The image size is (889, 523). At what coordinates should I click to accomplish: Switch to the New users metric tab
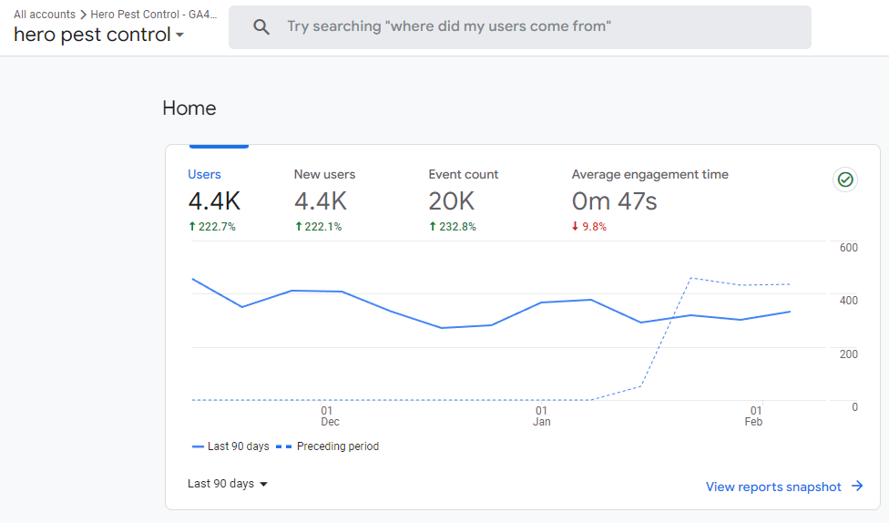[324, 174]
